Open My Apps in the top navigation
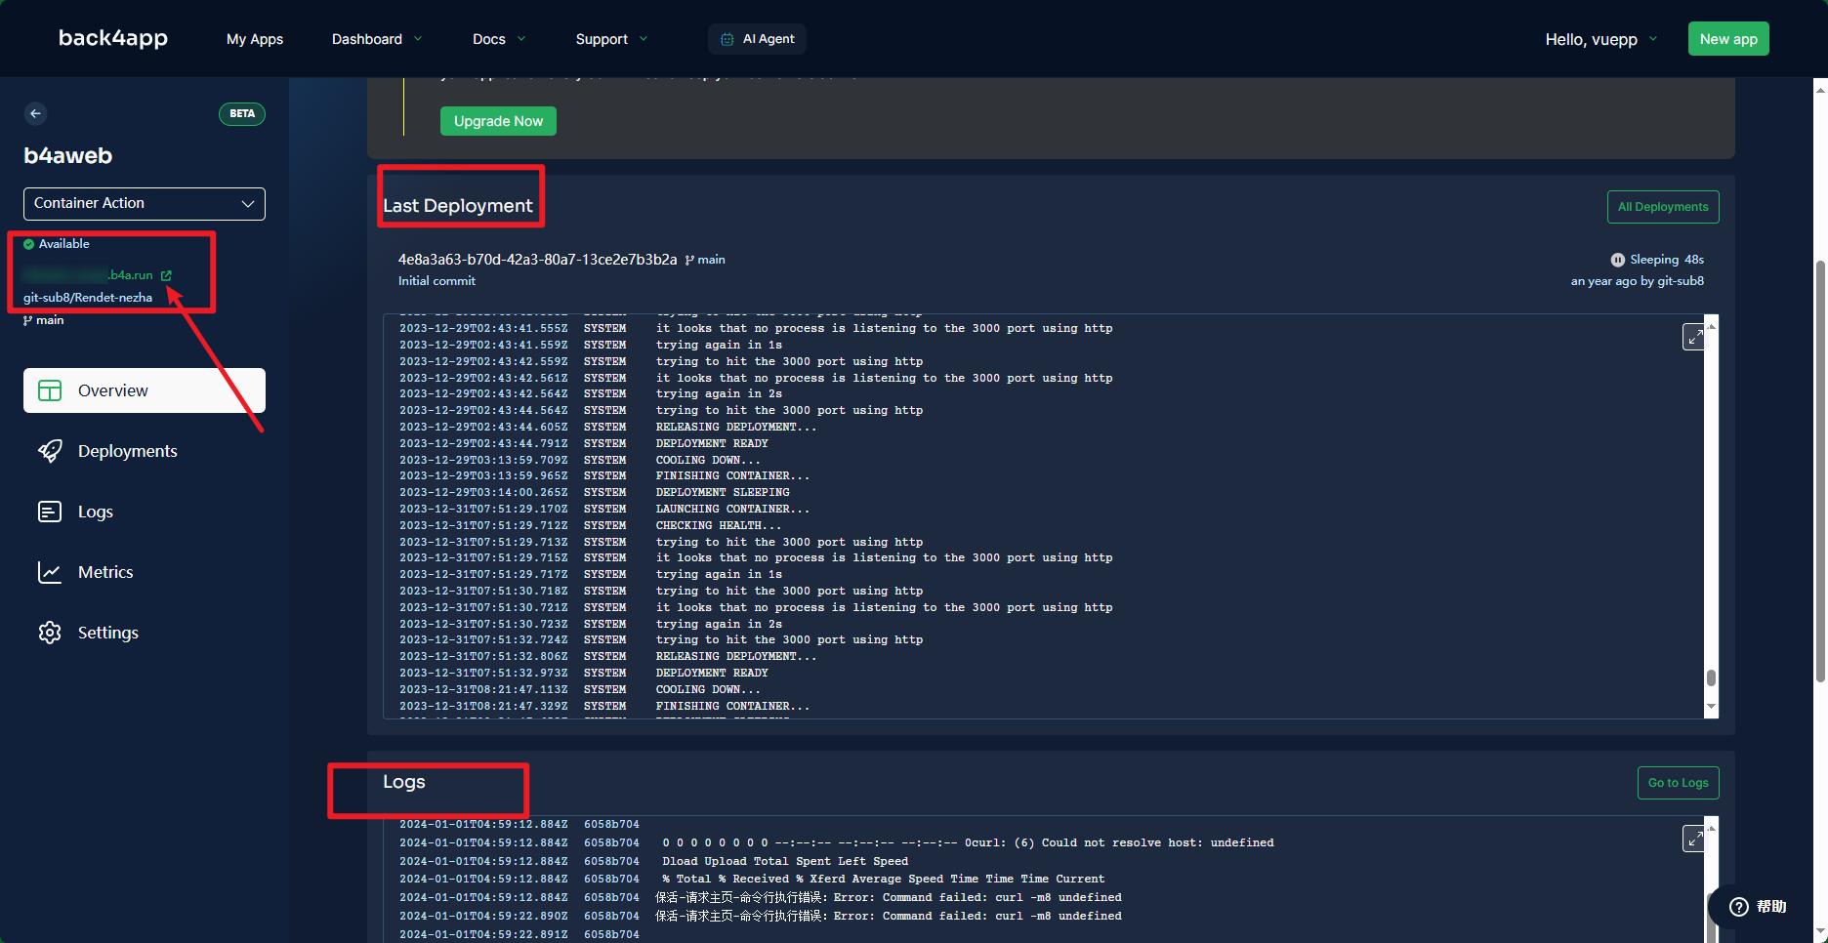 [255, 39]
